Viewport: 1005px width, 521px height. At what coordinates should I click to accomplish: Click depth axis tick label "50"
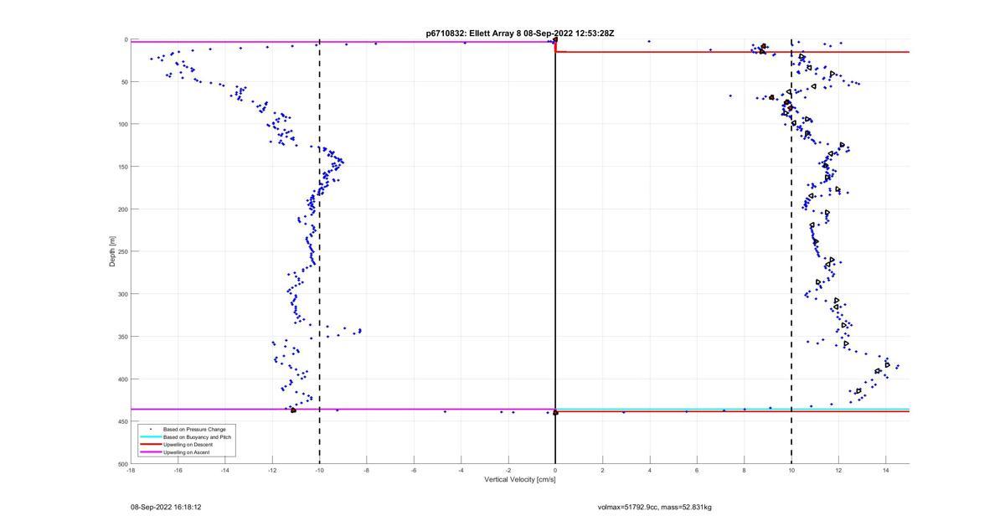pyautogui.click(x=124, y=82)
